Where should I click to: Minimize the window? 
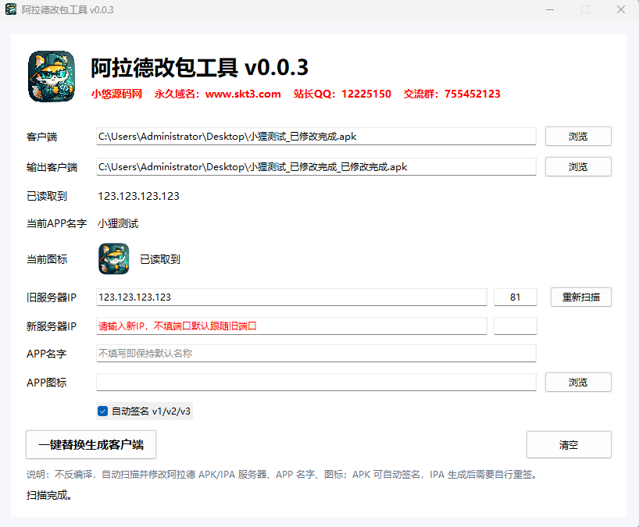pyautogui.click(x=550, y=9)
